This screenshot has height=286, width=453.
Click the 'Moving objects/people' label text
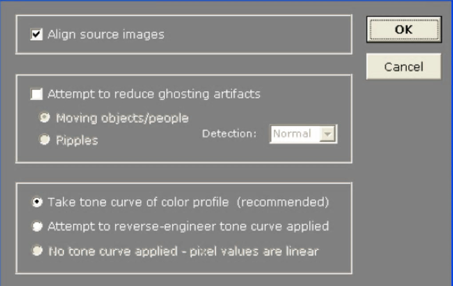point(122,118)
